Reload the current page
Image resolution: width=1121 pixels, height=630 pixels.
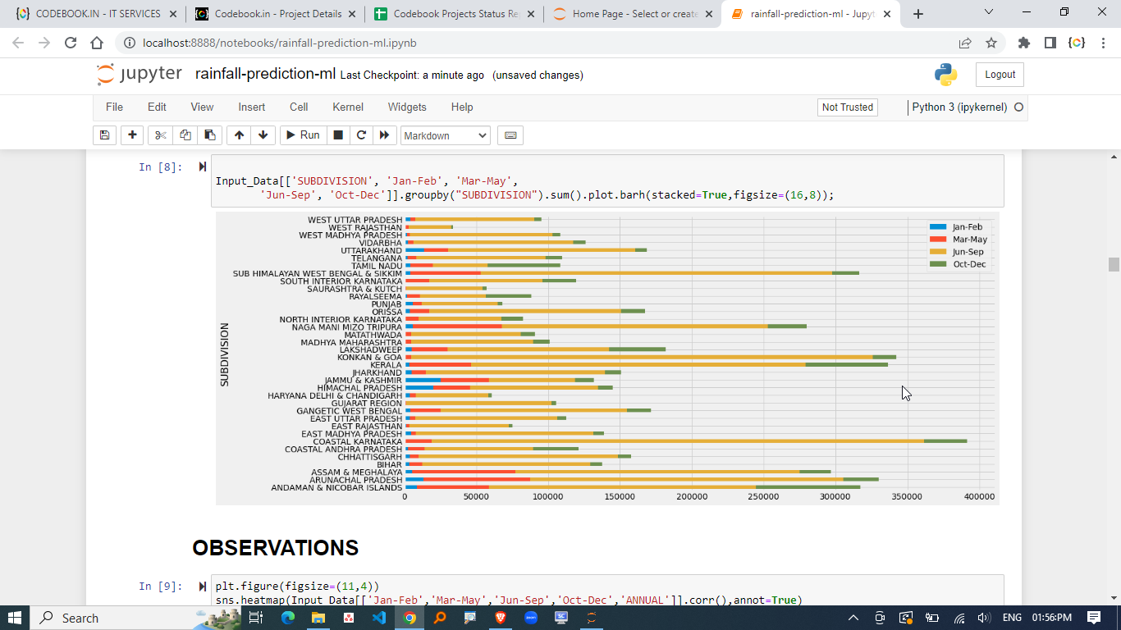tap(71, 43)
